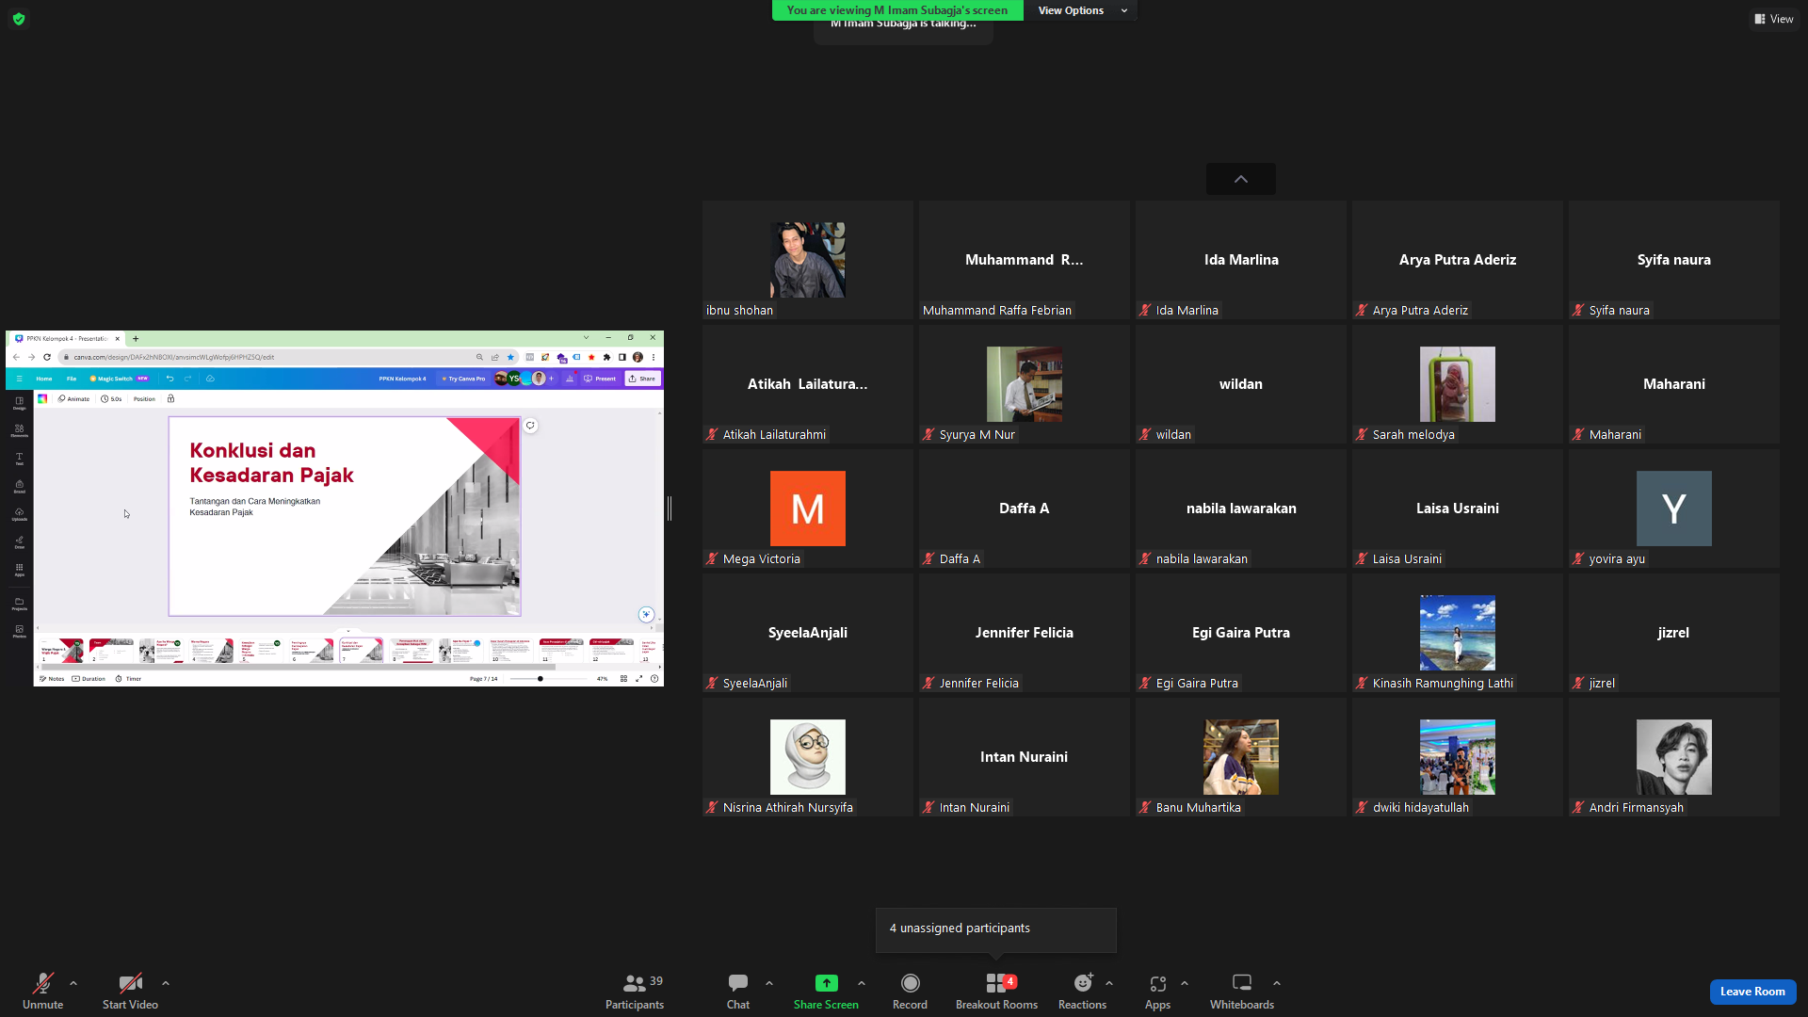
Task: Open Projects in Canva sidebar
Action: click(19, 604)
